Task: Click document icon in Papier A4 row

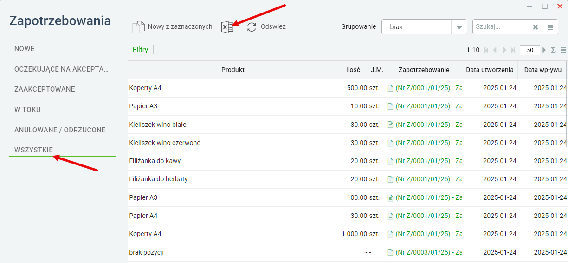Action: click(390, 216)
